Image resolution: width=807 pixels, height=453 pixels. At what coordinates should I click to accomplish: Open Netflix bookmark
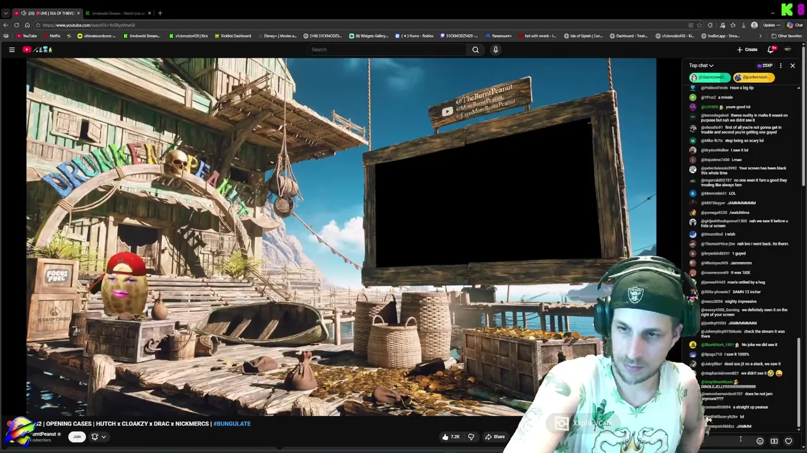[51, 36]
